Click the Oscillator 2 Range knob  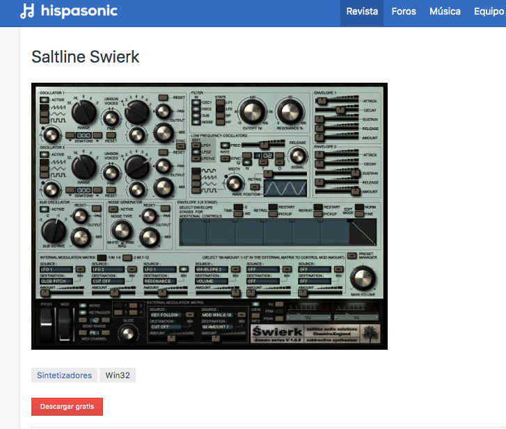click(84, 167)
